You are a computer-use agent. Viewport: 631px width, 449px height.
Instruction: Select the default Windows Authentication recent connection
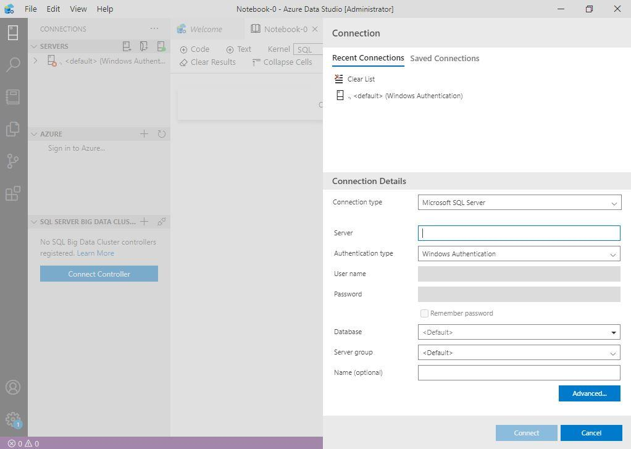click(x=405, y=96)
